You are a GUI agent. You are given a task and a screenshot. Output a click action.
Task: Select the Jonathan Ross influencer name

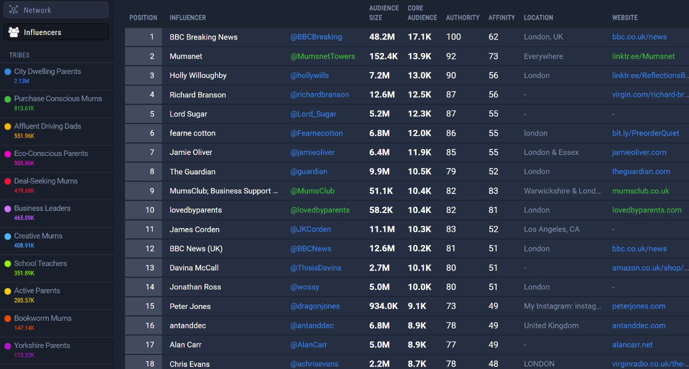click(x=195, y=287)
